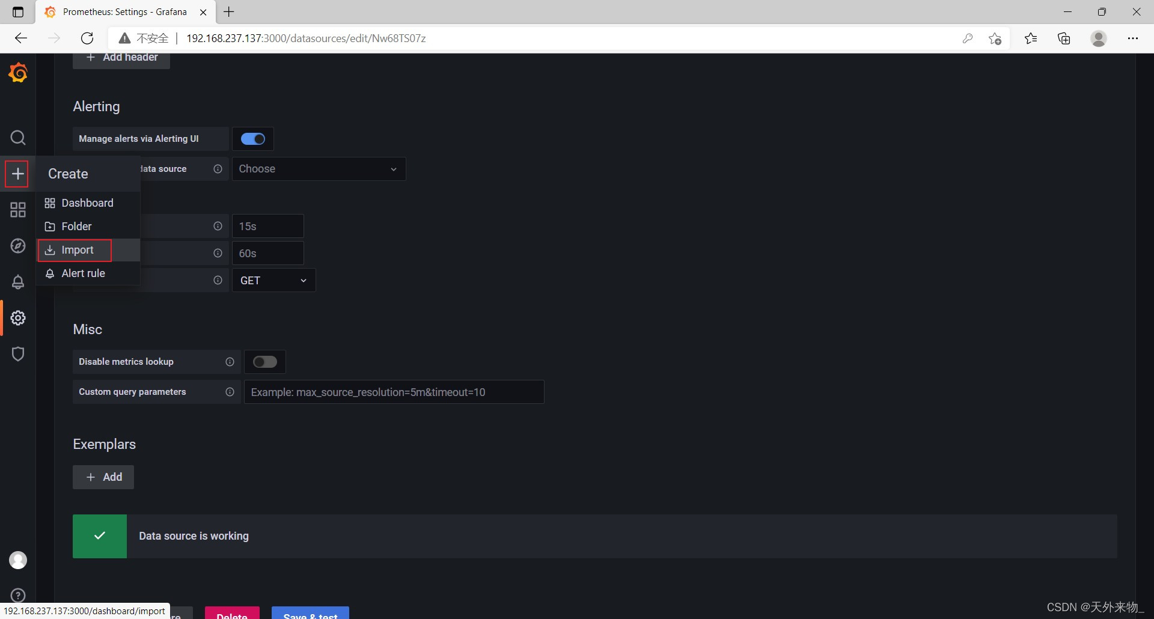This screenshot has height=619, width=1154.
Task: Close the Prometheus Settings browser tab
Action: pos(203,12)
